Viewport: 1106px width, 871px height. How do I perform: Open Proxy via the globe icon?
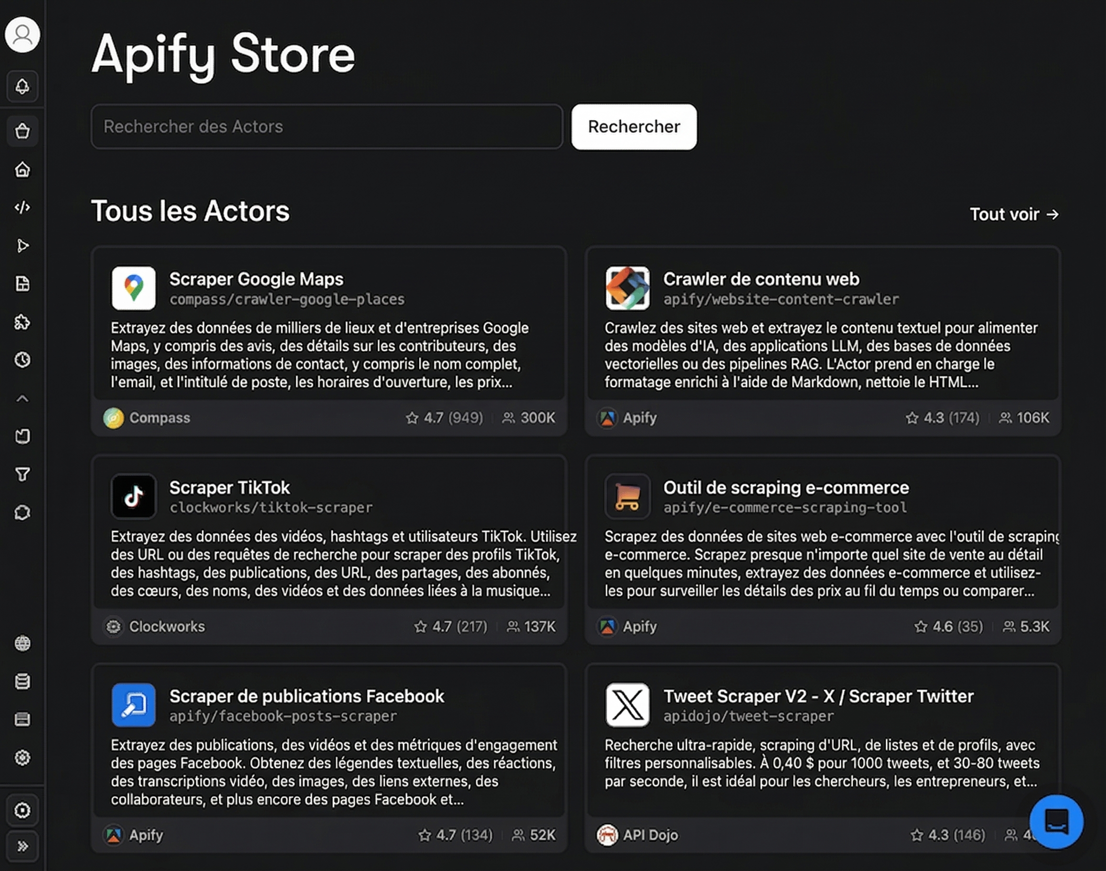(x=22, y=644)
